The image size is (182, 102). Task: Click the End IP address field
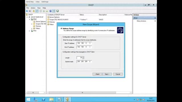84,47
